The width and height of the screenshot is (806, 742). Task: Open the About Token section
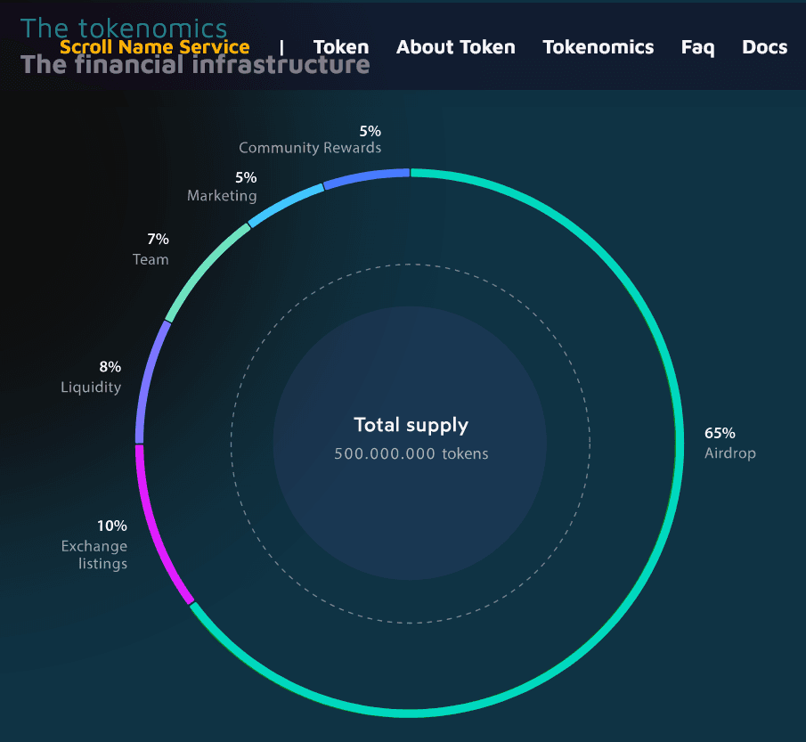[x=455, y=47]
